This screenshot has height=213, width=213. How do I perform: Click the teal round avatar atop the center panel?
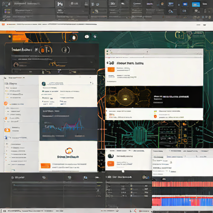(x=44, y=84)
